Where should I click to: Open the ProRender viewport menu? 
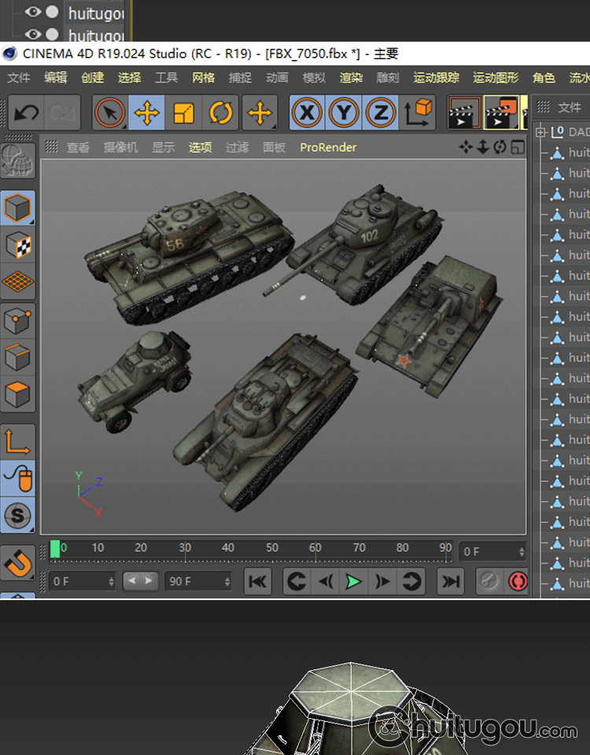[328, 147]
